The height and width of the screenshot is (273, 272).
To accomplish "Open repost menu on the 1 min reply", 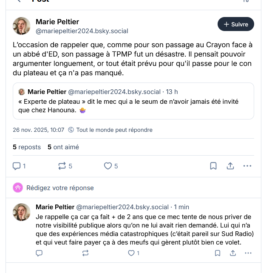I will (85, 253).
